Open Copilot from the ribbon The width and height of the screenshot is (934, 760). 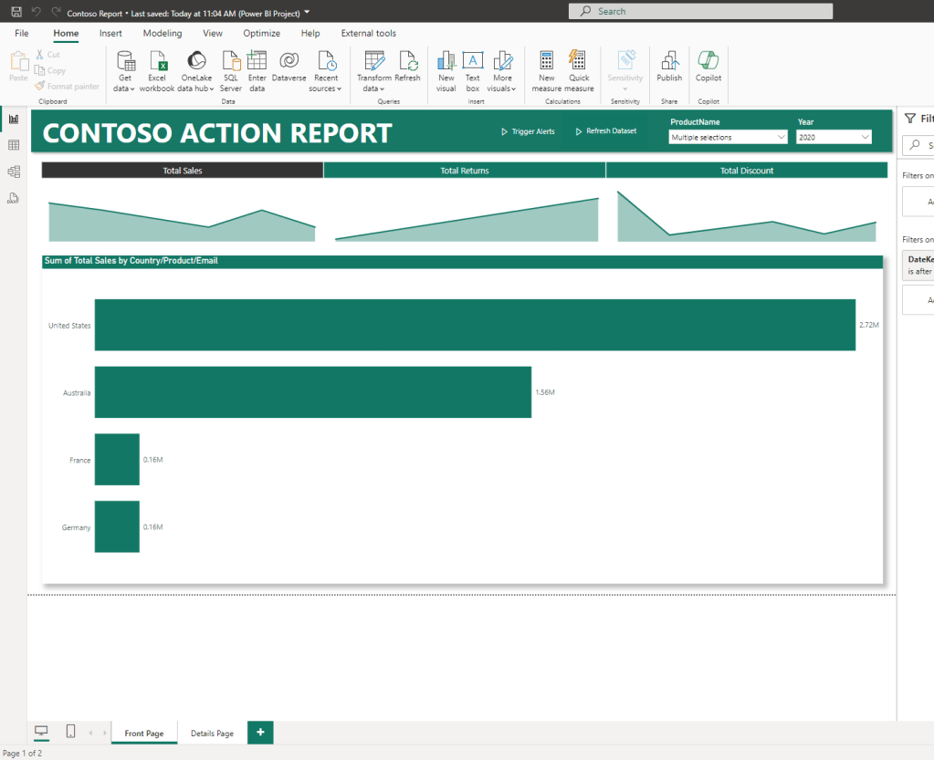(x=708, y=62)
